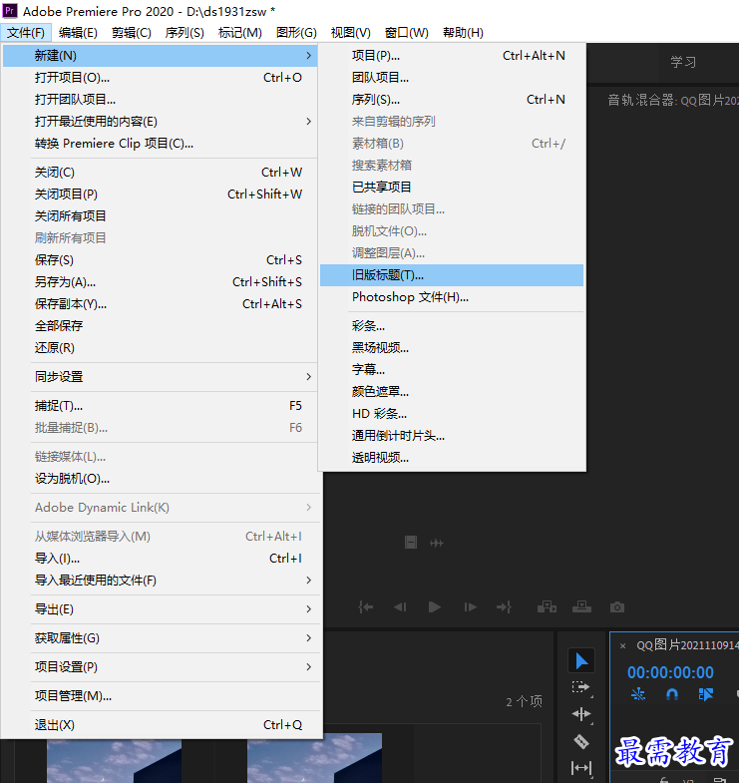Choose 项目(P)... in New submenu
Image resolution: width=739 pixels, height=783 pixels.
click(452, 56)
